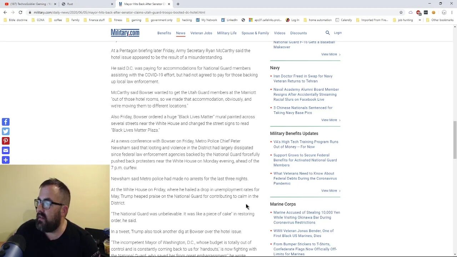View More under Military Benefits Updates
Viewport: 457px width, 257px height.
331,191
